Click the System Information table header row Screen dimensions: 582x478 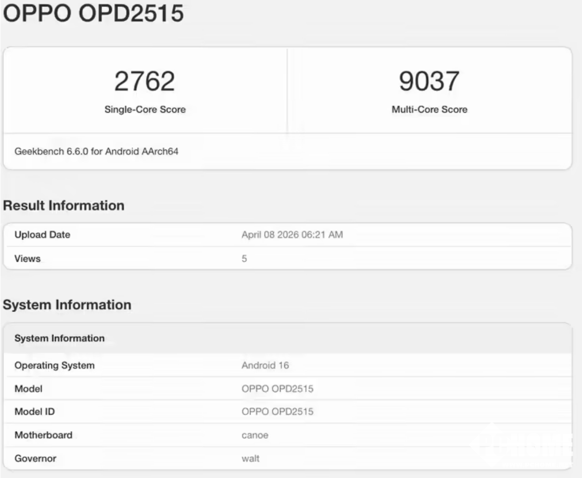(59, 339)
